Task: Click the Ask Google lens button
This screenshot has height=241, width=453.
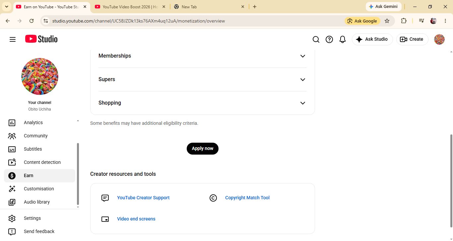Action: (x=362, y=21)
